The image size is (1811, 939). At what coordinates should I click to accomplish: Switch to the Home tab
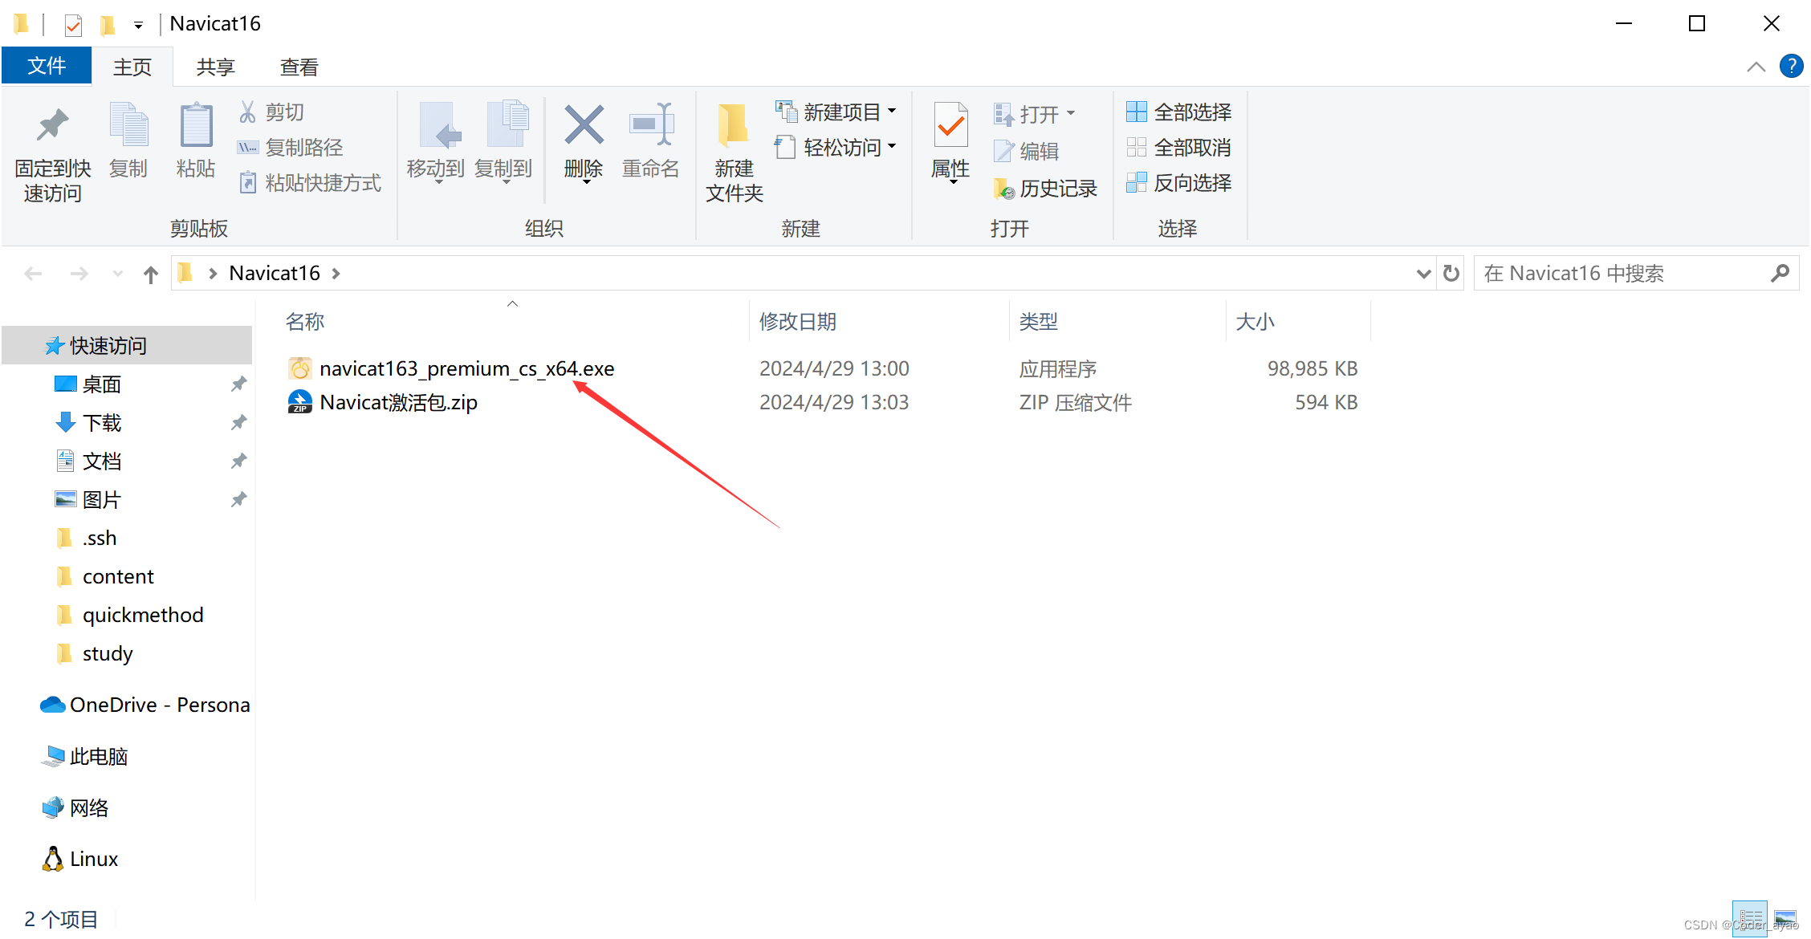132,67
